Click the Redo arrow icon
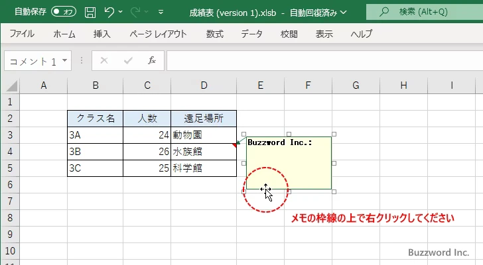The image size is (483, 265). [x=135, y=12]
